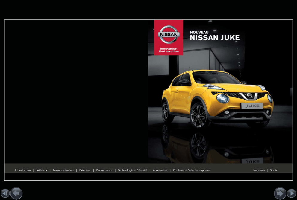Go to the next page arrow
Viewport: 297px width, 200px height.
[x=280, y=193]
